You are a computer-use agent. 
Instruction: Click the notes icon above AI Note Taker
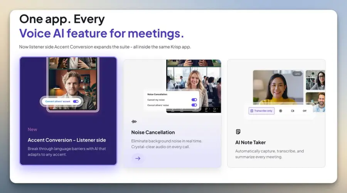click(x=238, y=132)
